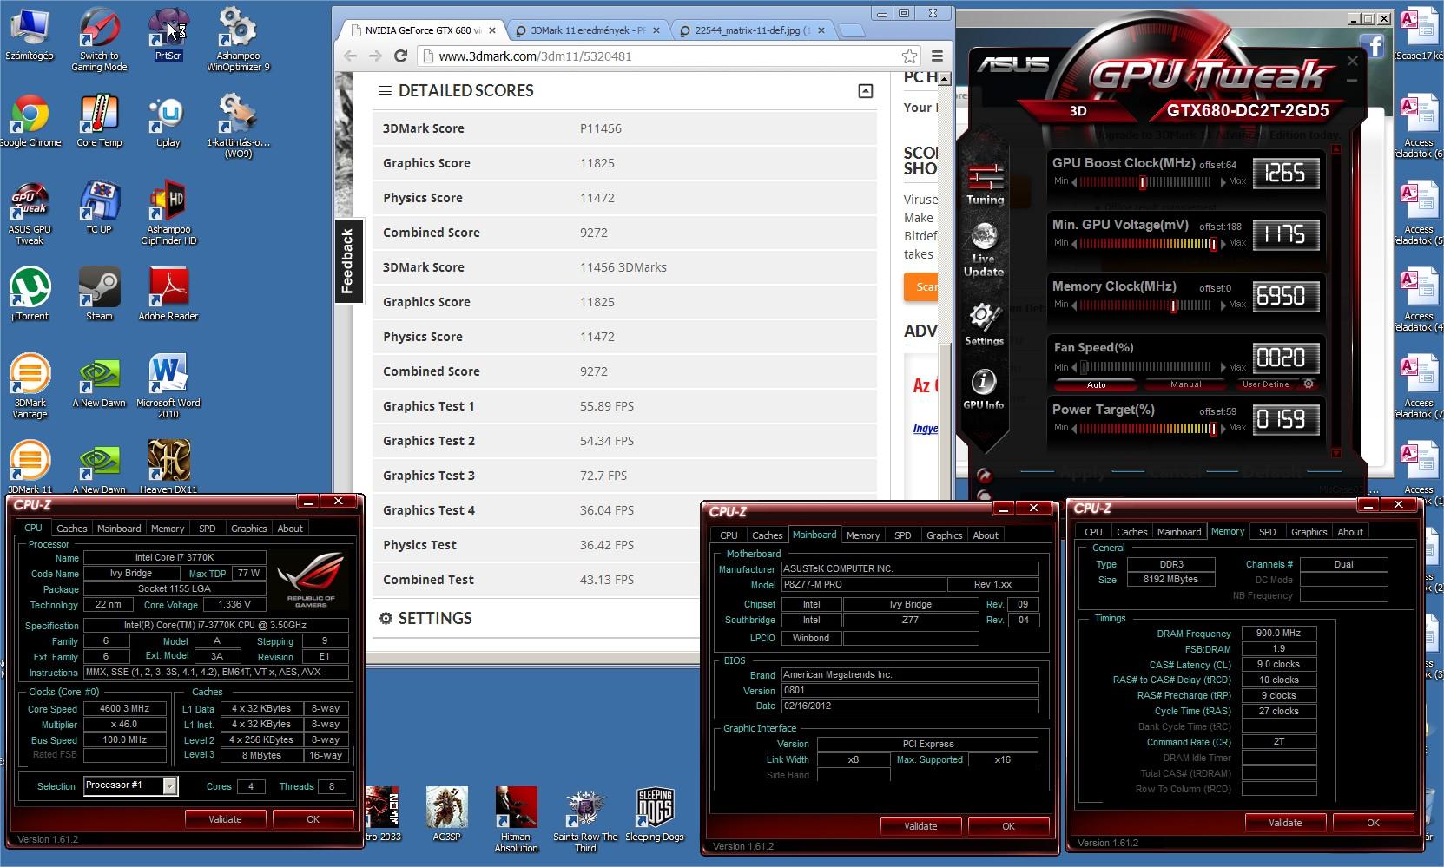Decrease GPU Boost Clock with Min arrow

click(1075, 182)
